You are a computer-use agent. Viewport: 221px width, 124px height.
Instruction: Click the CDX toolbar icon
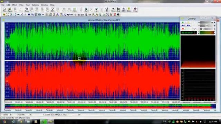click(124, 10)
